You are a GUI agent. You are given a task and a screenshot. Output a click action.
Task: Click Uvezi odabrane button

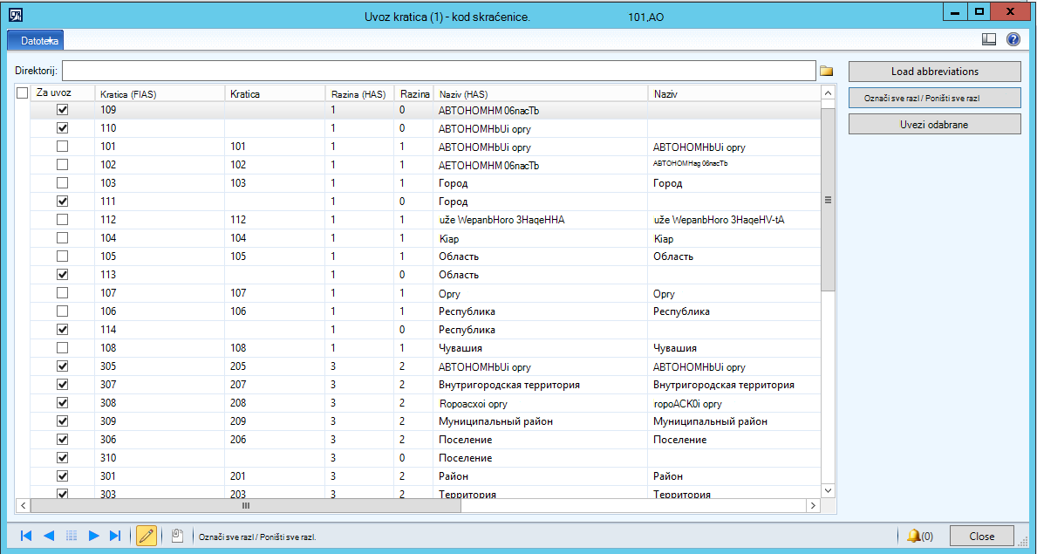point(934,124)
